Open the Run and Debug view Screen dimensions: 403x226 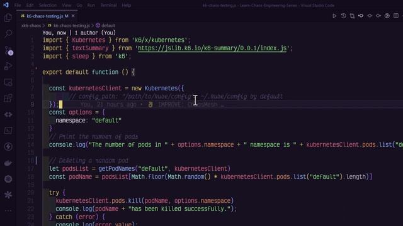(x=8, y=66)
